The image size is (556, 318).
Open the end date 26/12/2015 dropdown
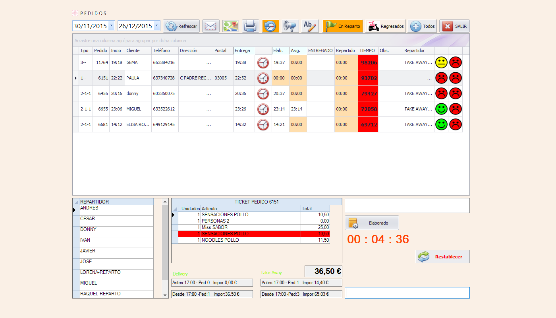click(156, 26)
